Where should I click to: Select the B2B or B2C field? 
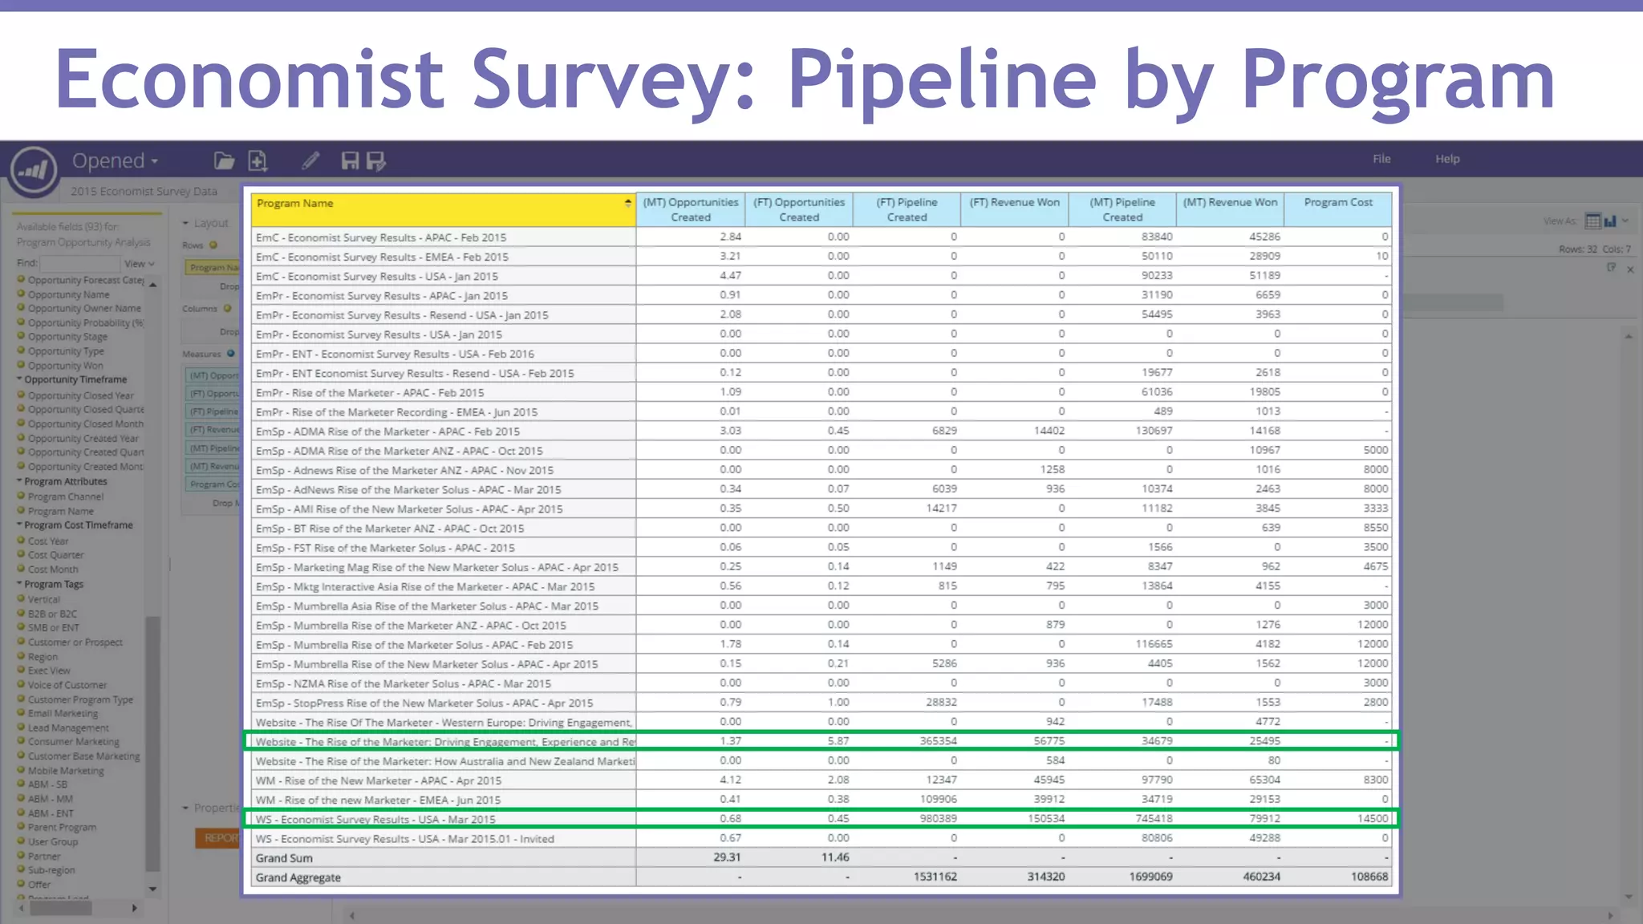coord(52,614)
